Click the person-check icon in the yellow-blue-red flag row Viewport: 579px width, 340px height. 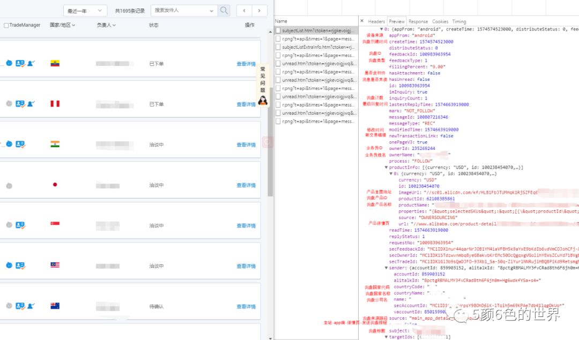(x=31, y=63)
